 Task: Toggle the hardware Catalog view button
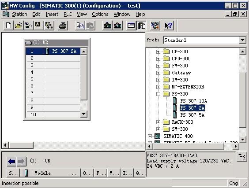[x=141, y=26]
